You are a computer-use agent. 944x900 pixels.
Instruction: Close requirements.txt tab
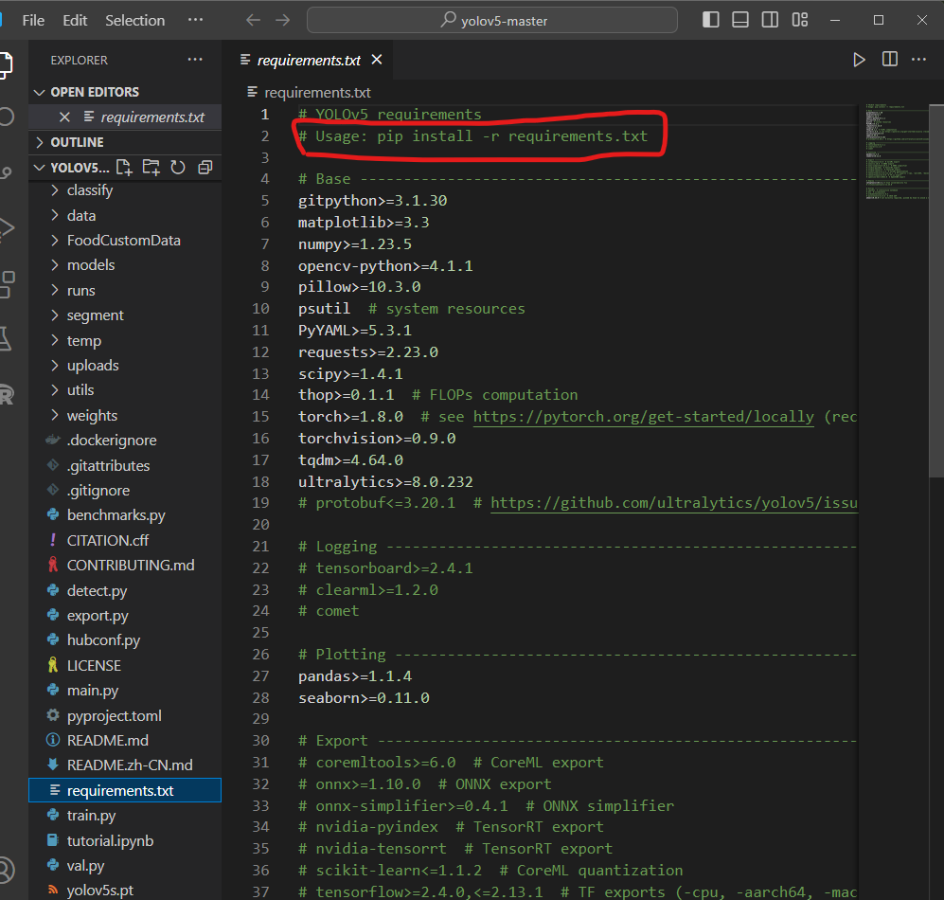click(377, 60)
